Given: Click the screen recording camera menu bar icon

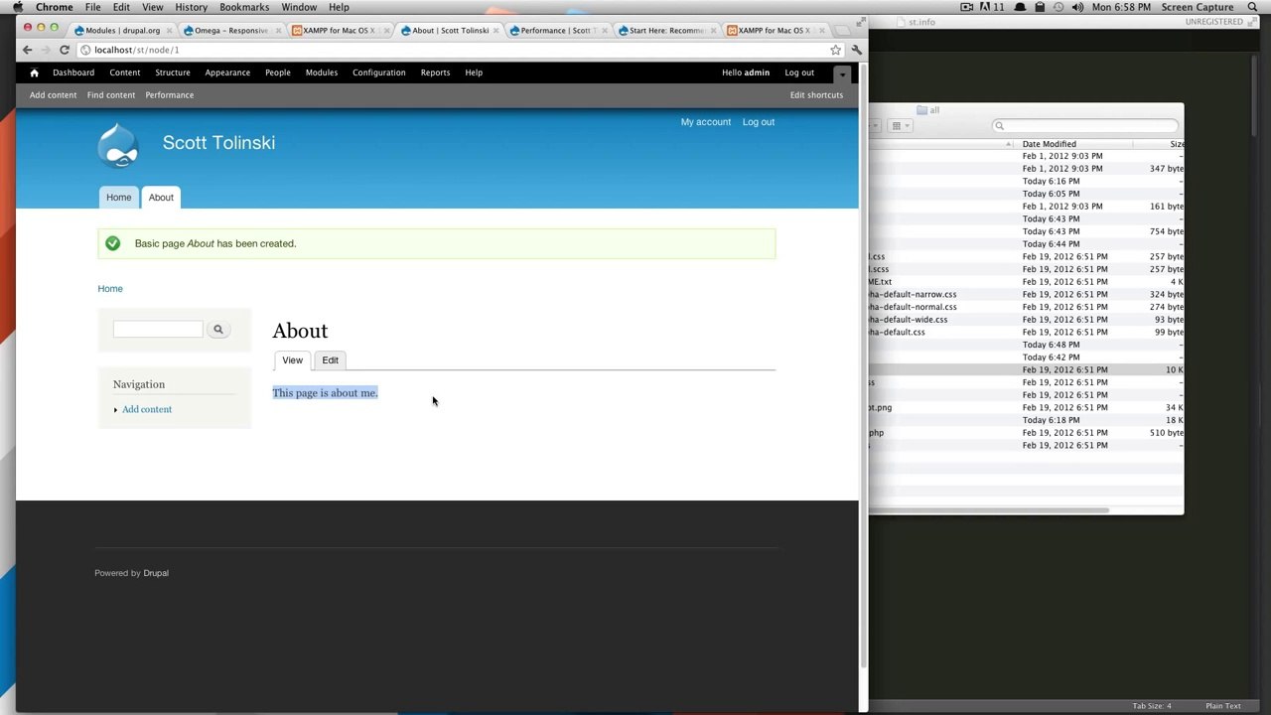Looking at the screenshot, I should point(968,7).
